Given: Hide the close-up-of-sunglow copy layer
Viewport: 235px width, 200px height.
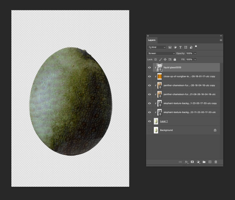Looking at the screenshot, I should [x=149, y=77].
